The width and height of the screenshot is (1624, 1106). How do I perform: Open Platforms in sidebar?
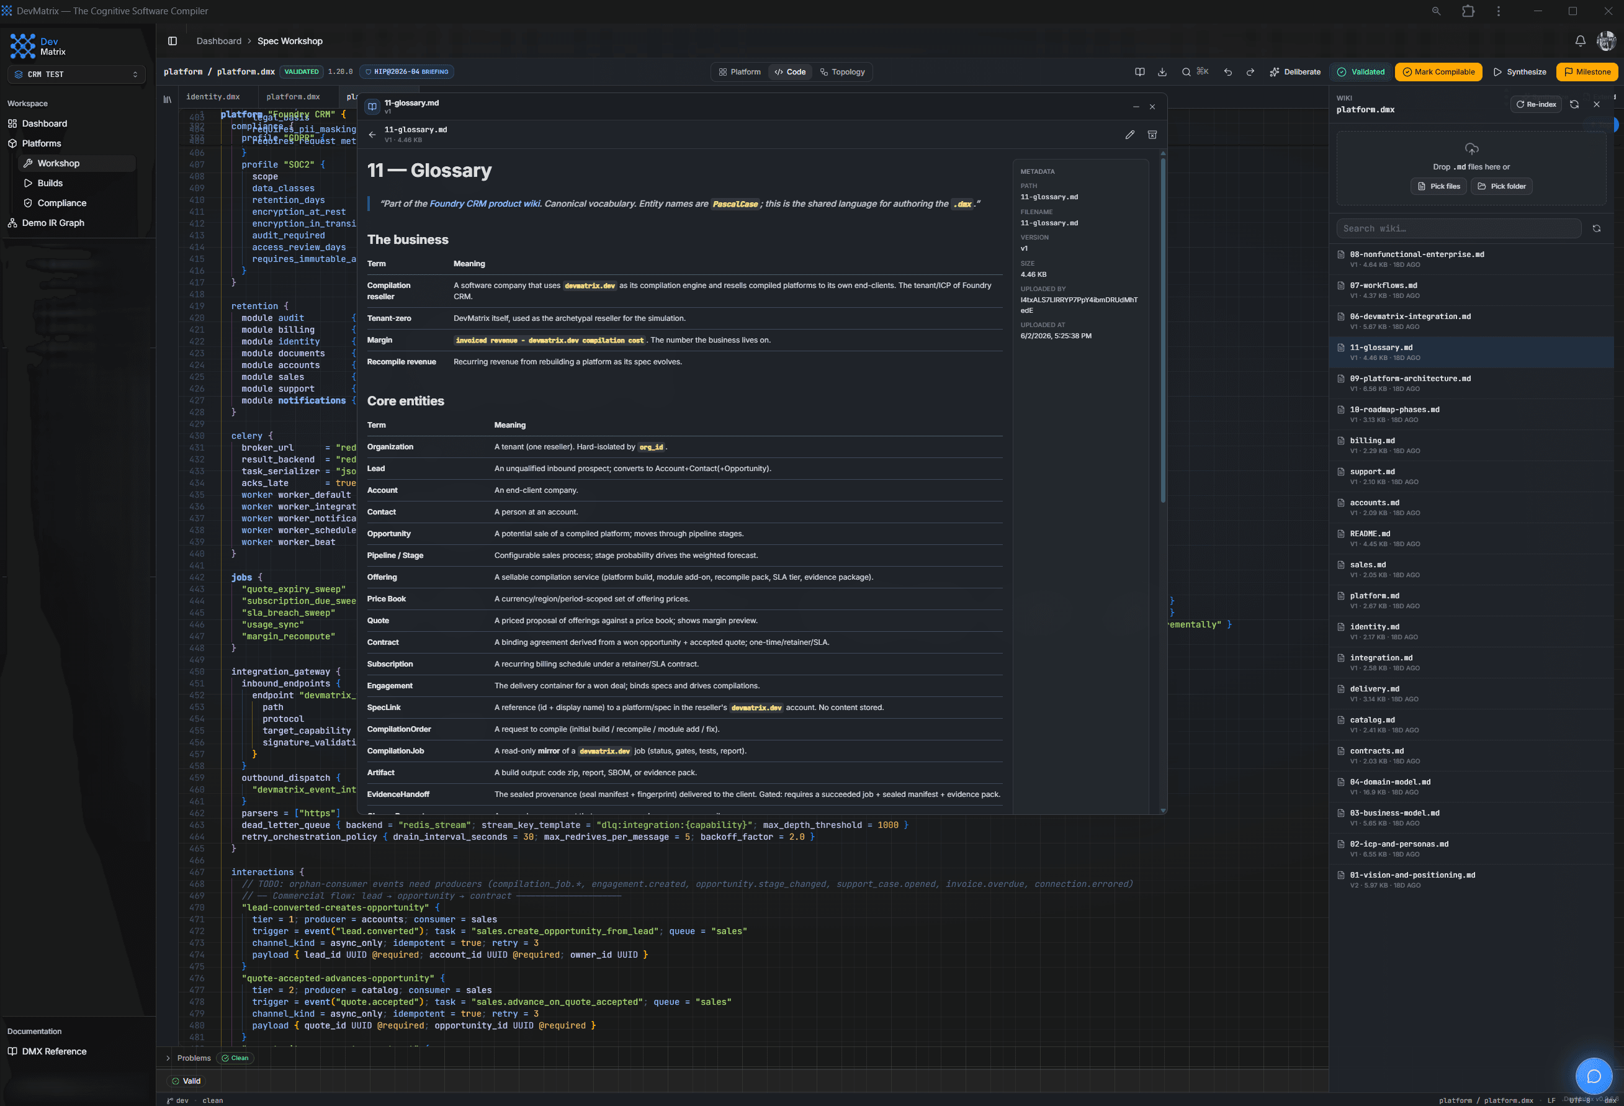click(42, 143)
